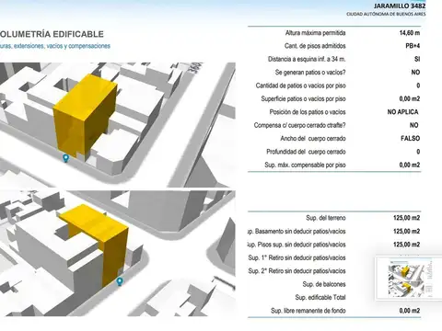Select 'NO' in the 'Compensa c/ cuerpo cerrado' row

[413, 125]
